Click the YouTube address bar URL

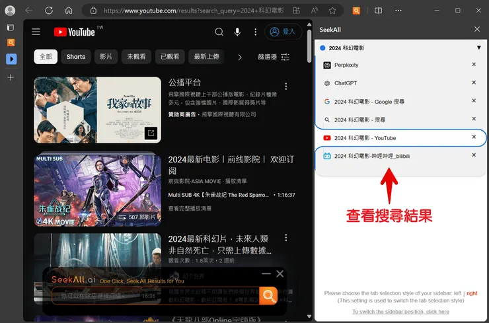(x=194, y=11)
